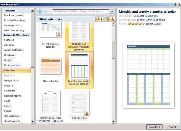181x131 pixels.
Task: Select the Calendars category
Action: coord(16,70)
